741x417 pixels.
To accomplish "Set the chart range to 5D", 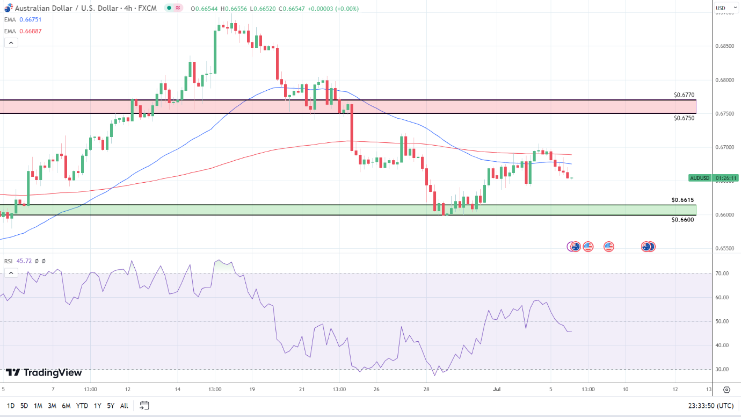I will (24, 406).
